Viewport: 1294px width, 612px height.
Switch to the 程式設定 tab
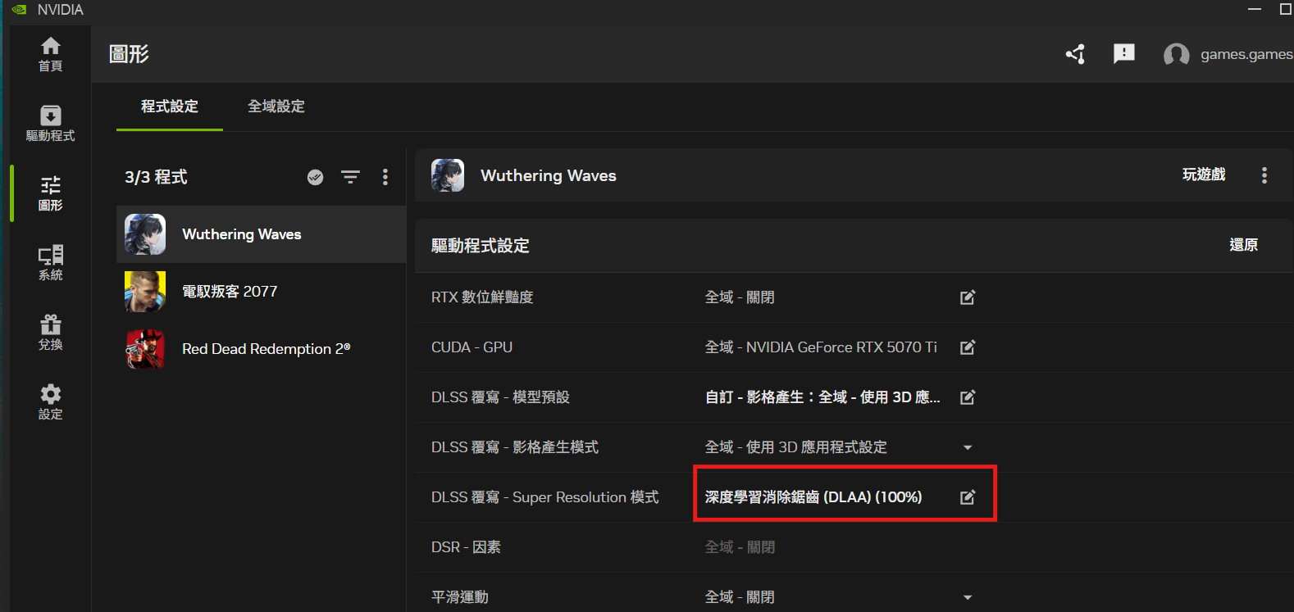click(x=170, y=107)
